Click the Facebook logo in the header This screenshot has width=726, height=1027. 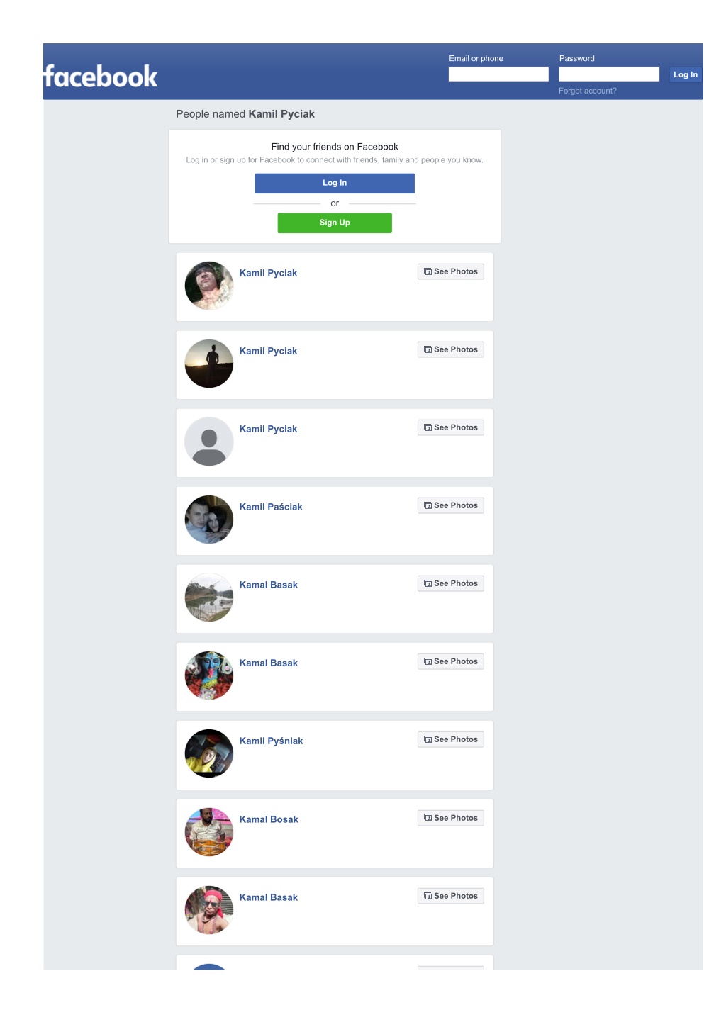(x=101, y=77)
